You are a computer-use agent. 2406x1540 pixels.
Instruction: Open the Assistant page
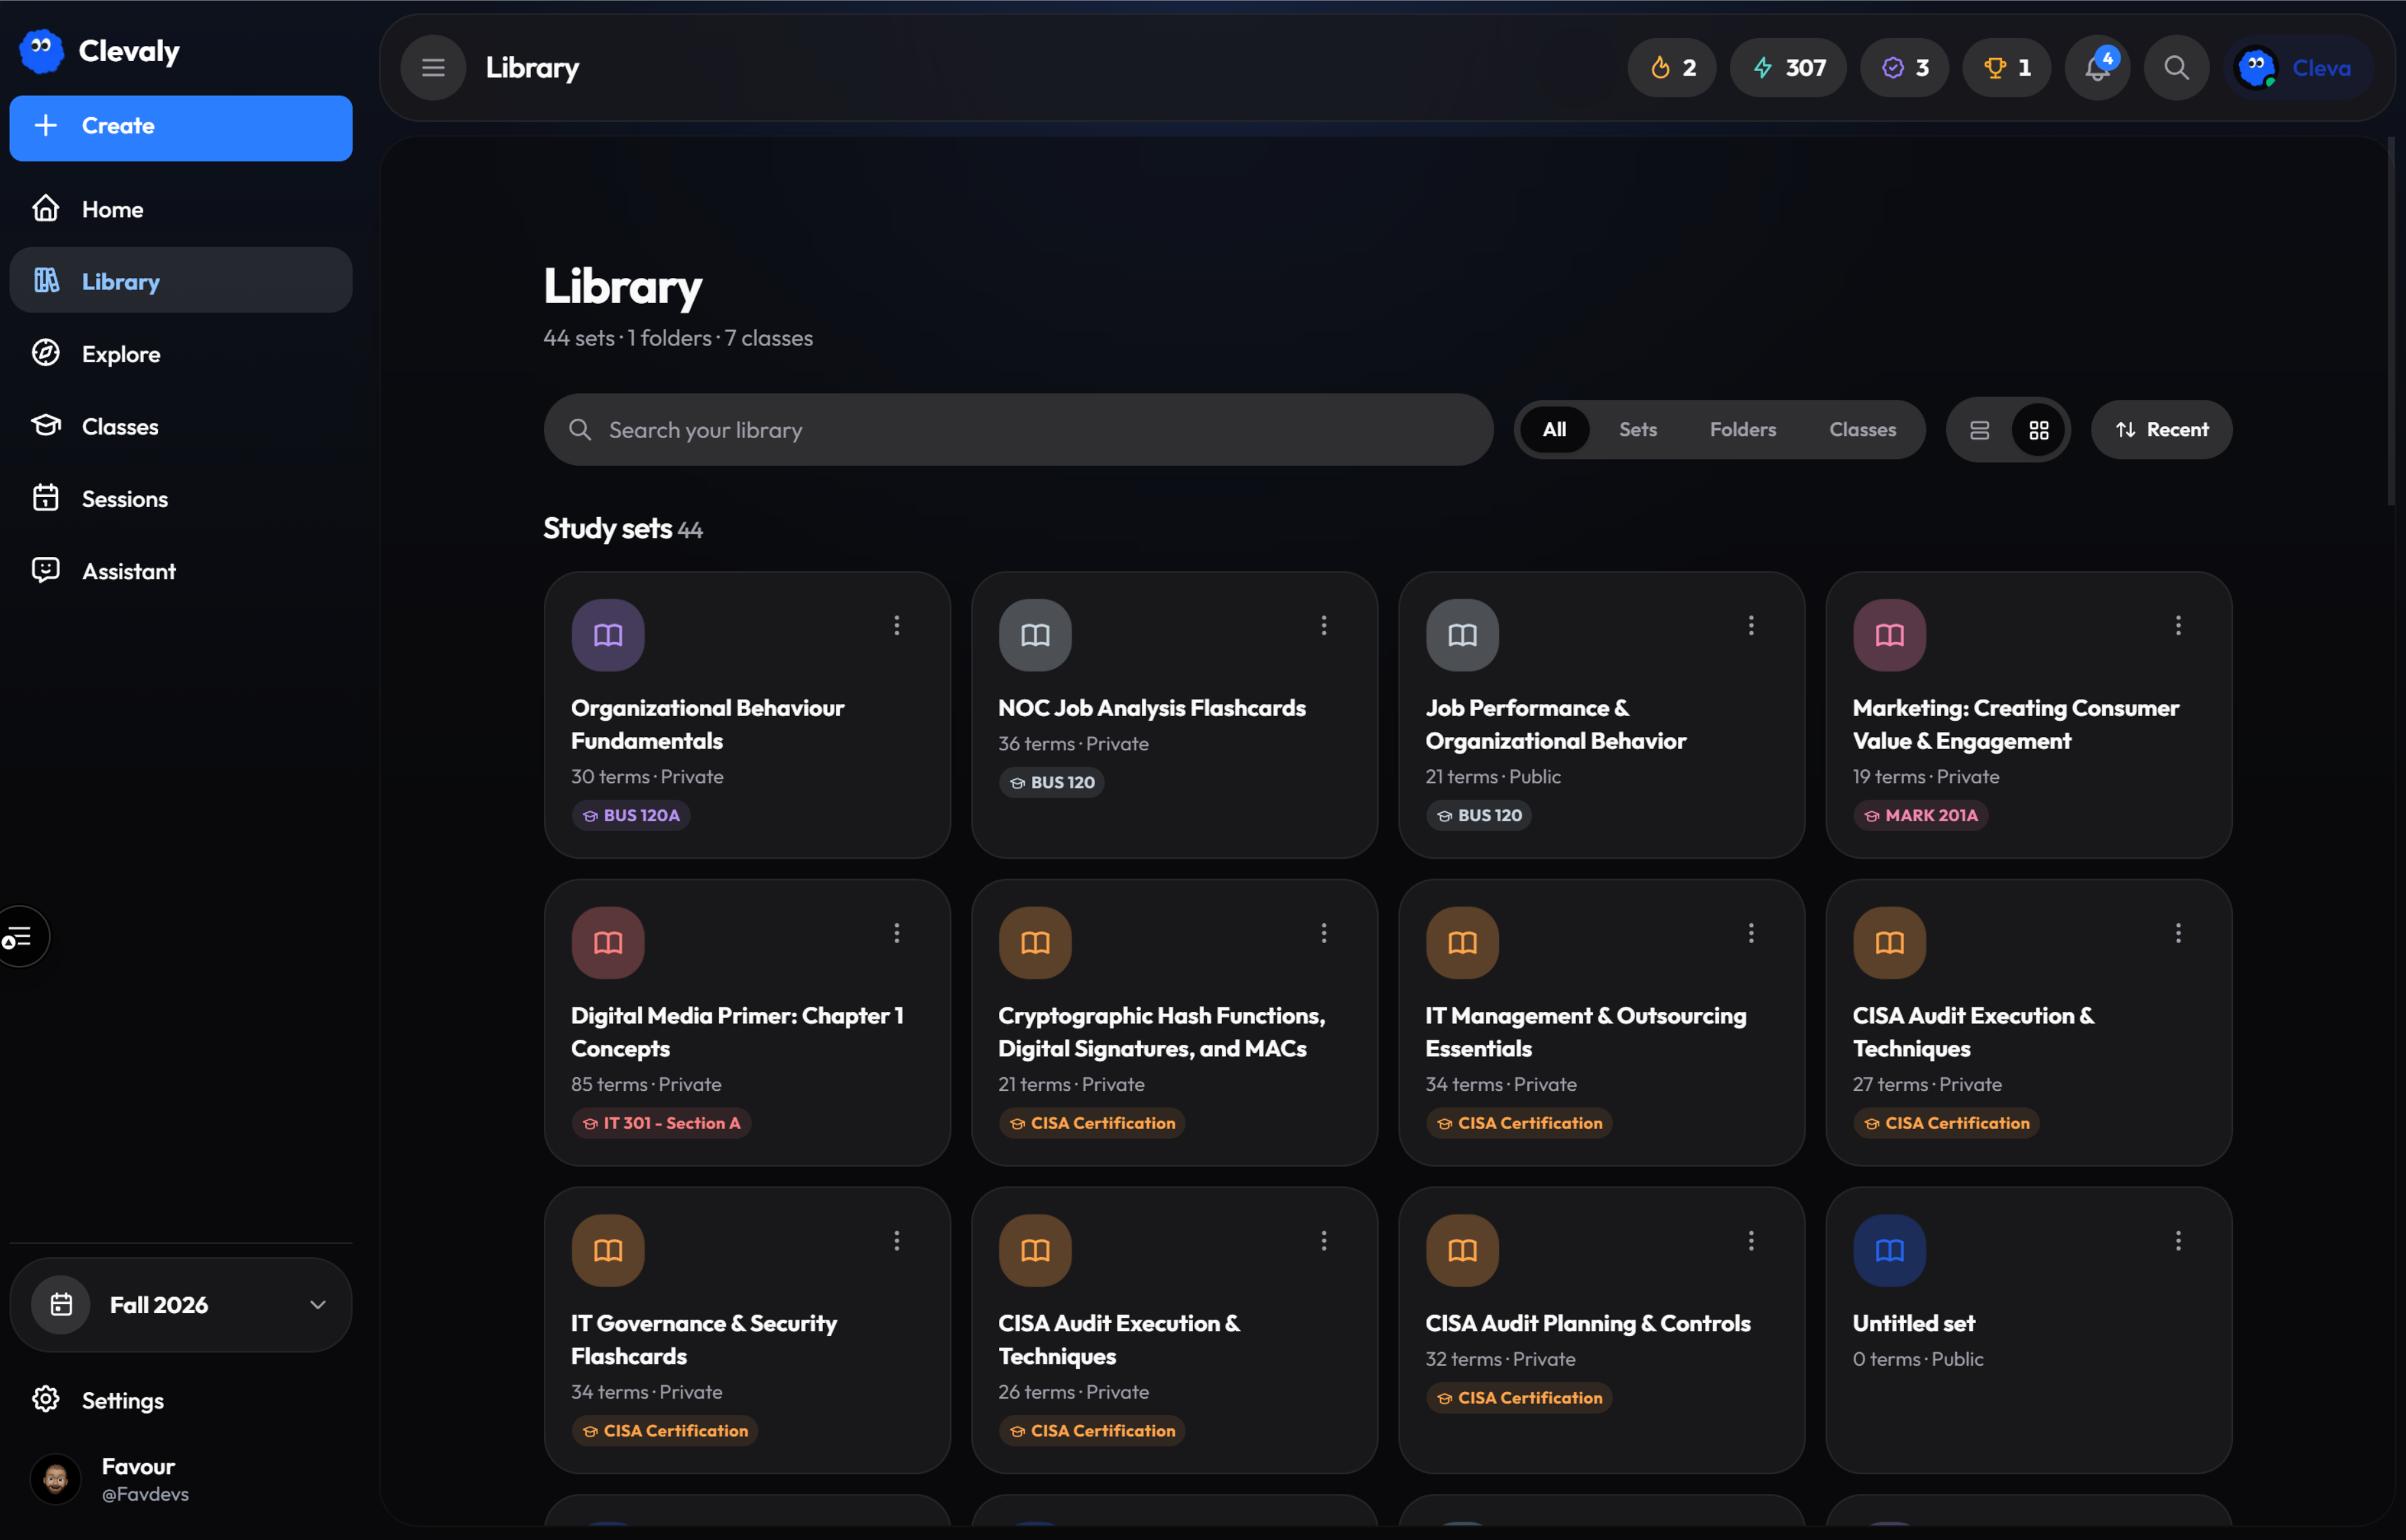[x=181, y=571]
